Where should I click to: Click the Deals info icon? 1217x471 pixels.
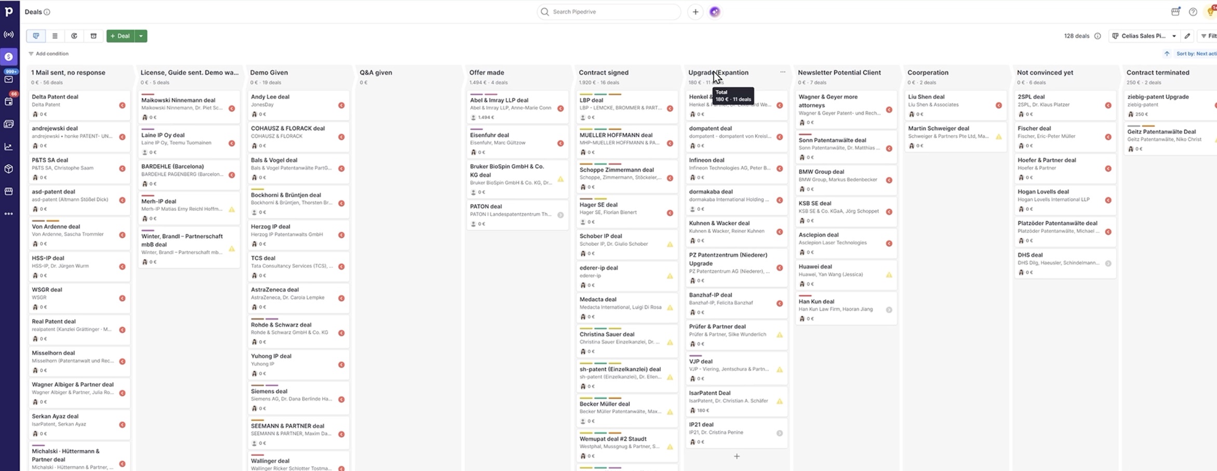pyautogui.click(x=47, y=12)
